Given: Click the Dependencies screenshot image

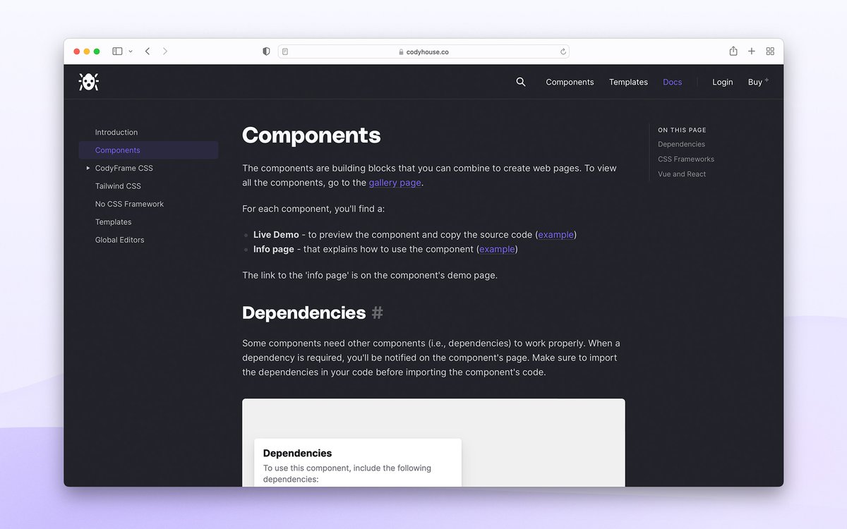Looking at the screenshot, I should [x=433, y=442].
